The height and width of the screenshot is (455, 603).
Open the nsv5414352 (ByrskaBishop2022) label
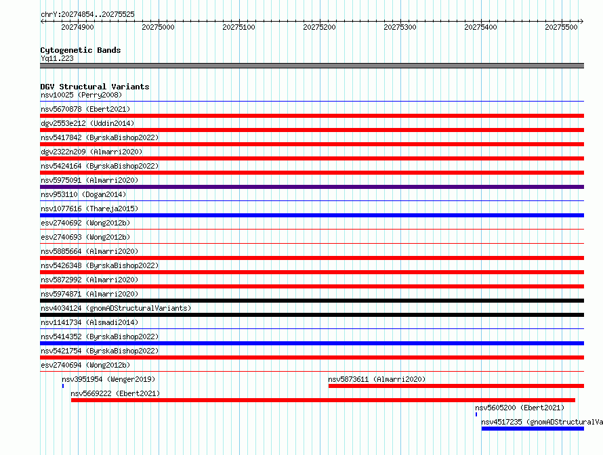[x=100, y=337]
